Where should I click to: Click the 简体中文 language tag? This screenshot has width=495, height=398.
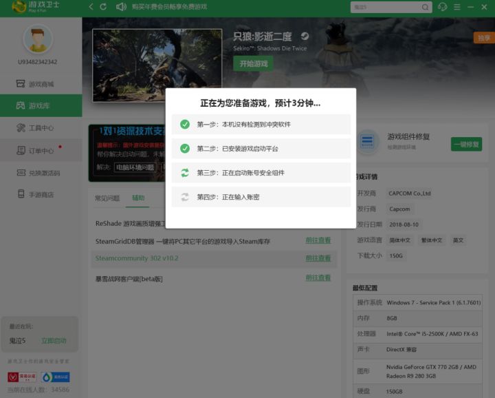(x=399, y=240)
